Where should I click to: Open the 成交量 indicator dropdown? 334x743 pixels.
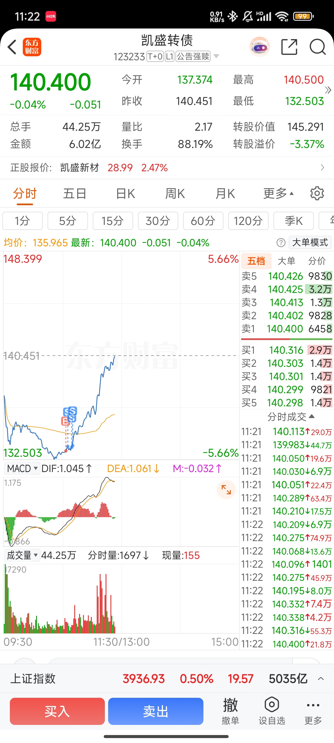(22, 555)
